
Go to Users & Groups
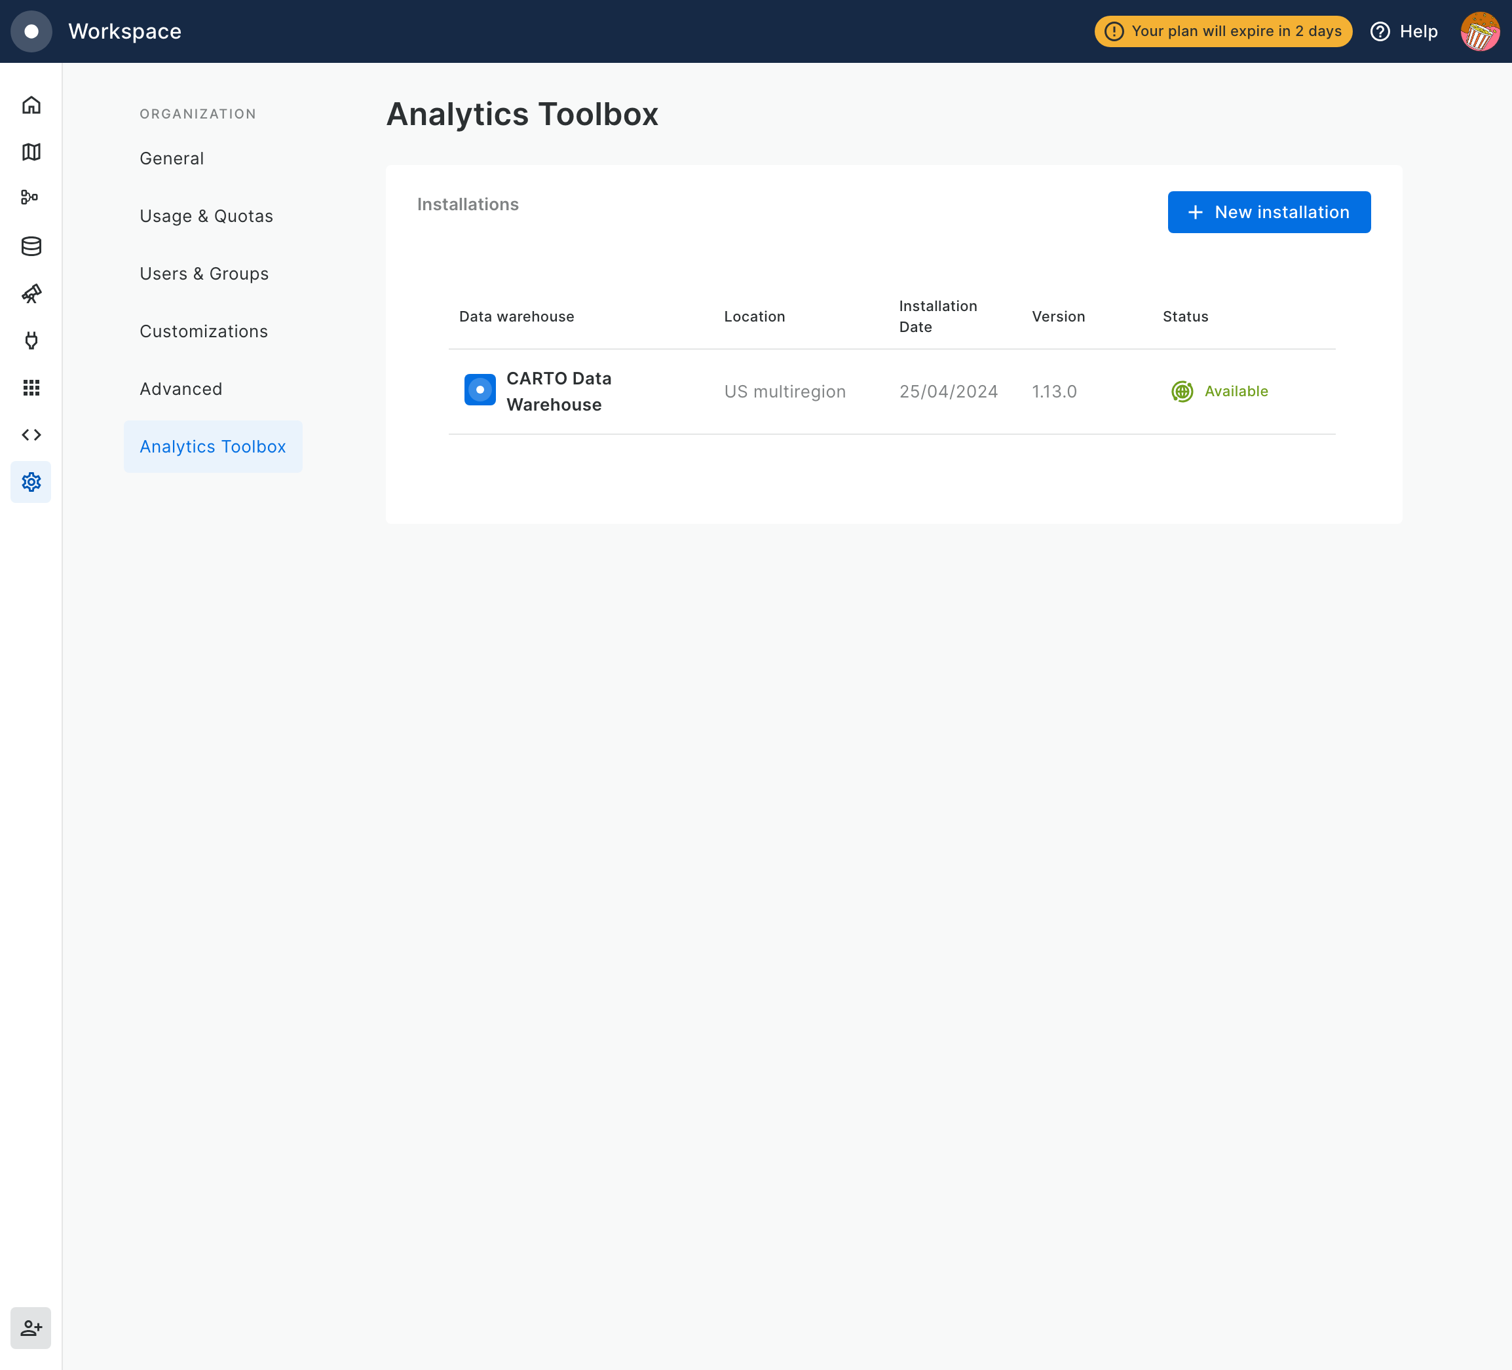coord(204,274)
